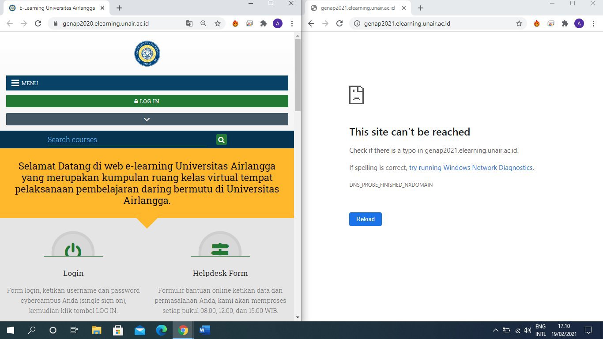The image size is (603, 339).
Task: Open a new tab in the E-Learning window
Action: (x=119, y=8)
